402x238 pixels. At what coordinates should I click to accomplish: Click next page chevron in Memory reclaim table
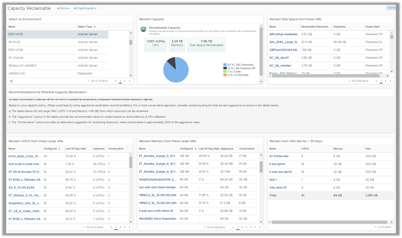260,227
